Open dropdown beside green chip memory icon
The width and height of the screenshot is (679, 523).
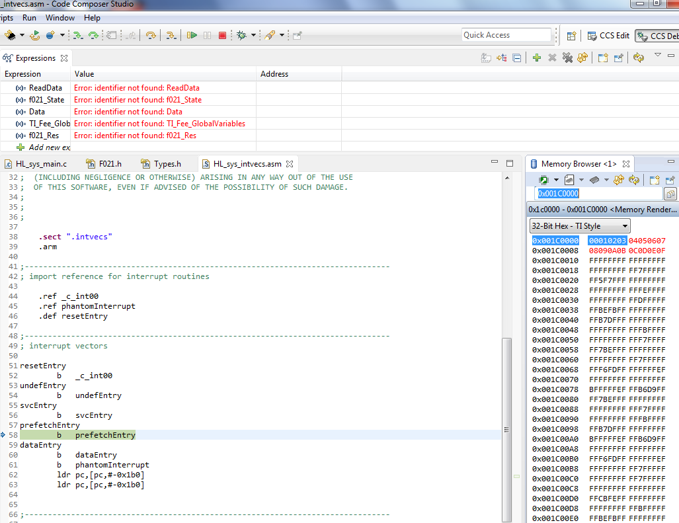click(556, 180)
